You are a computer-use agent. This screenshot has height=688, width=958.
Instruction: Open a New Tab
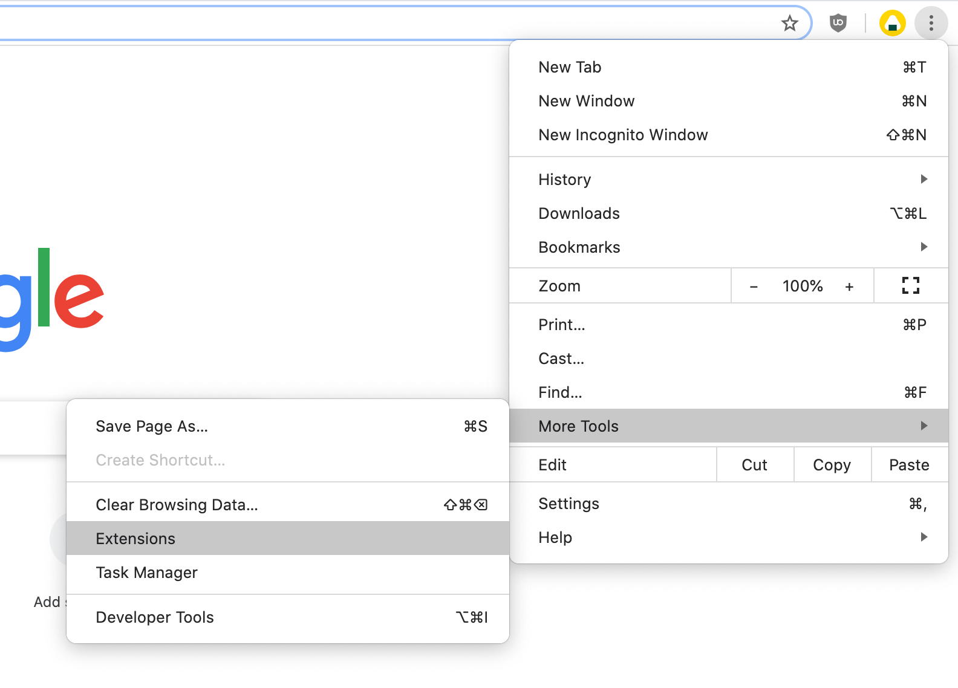729,67
